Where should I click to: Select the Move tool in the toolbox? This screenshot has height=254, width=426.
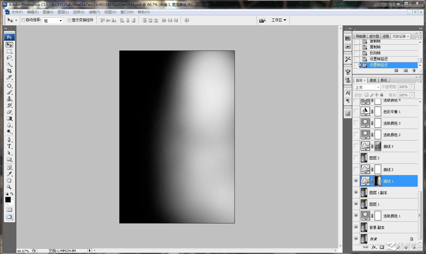[x=9, y=45]
